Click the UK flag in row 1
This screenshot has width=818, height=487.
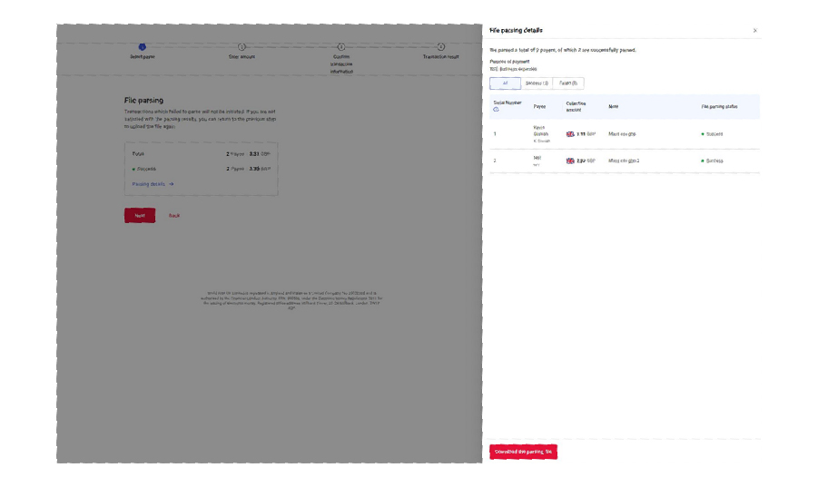click(x=570, y=134)
